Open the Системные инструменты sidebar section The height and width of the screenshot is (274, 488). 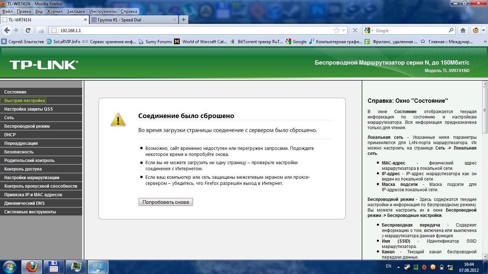[30, 212]
